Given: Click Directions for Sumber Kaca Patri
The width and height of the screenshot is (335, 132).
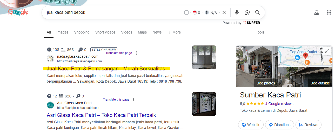Looking at the screenshot, I should pos(279,125).
